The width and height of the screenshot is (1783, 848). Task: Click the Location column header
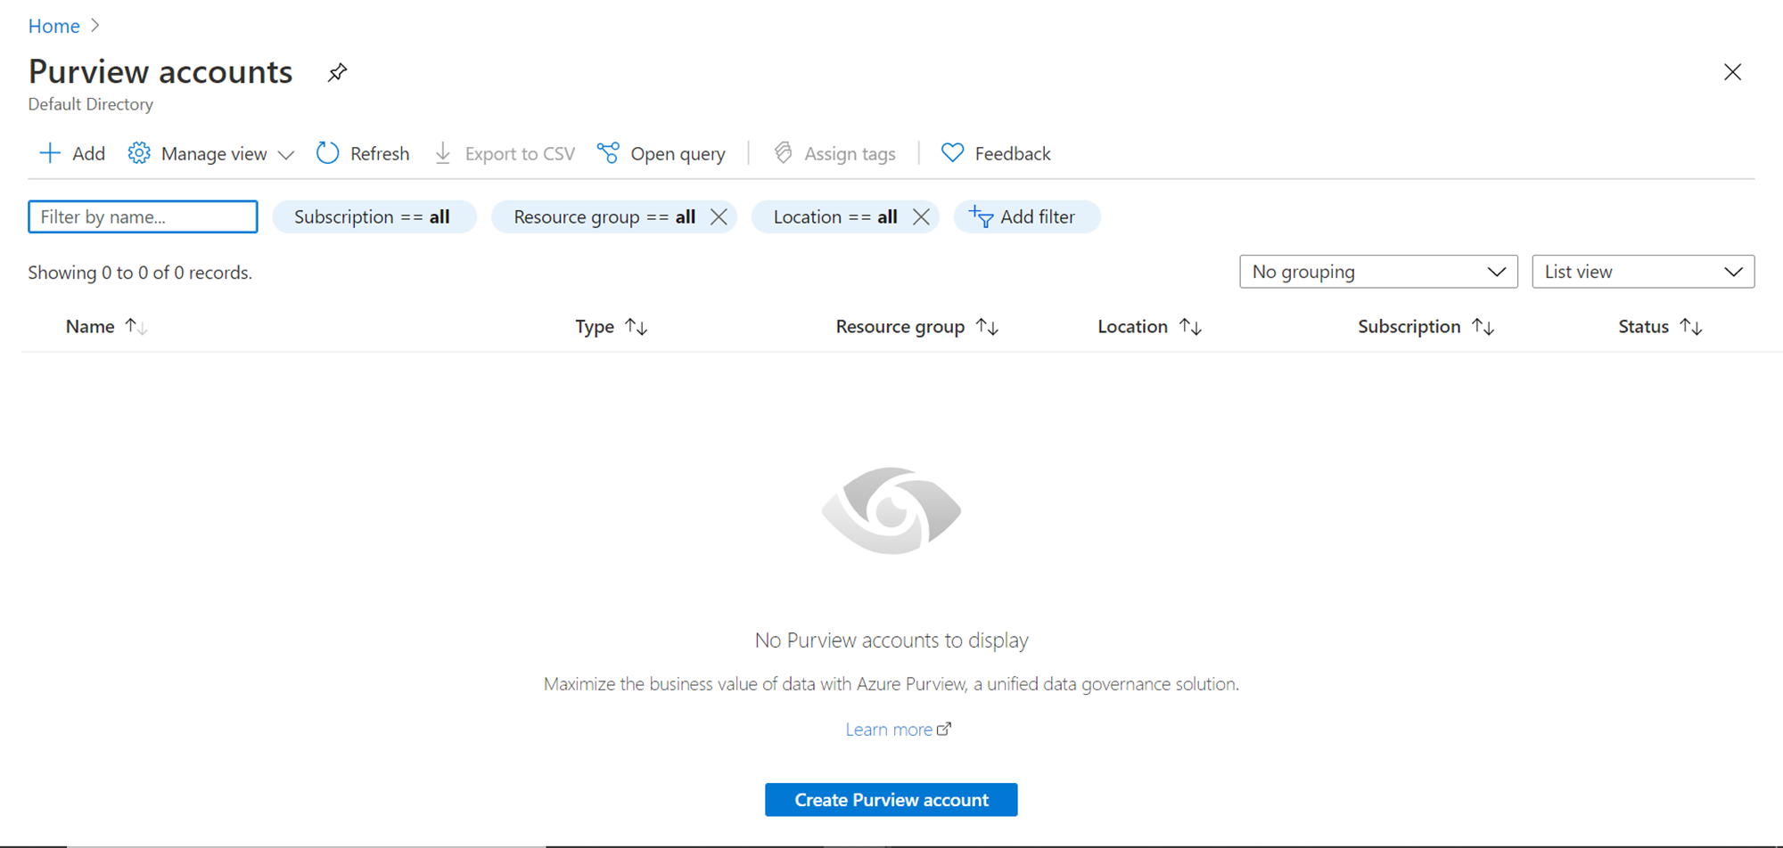point(1132,327)
